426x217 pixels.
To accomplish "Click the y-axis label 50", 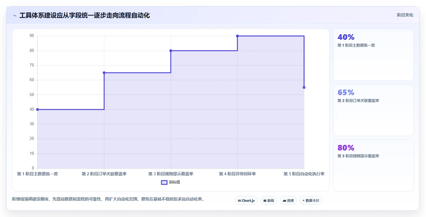I will [x=32, y=95].
